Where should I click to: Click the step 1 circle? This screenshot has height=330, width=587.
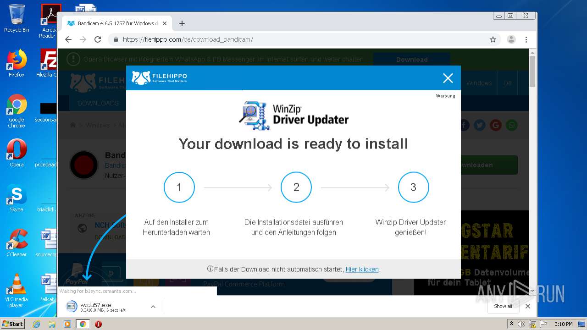point(179,187)
